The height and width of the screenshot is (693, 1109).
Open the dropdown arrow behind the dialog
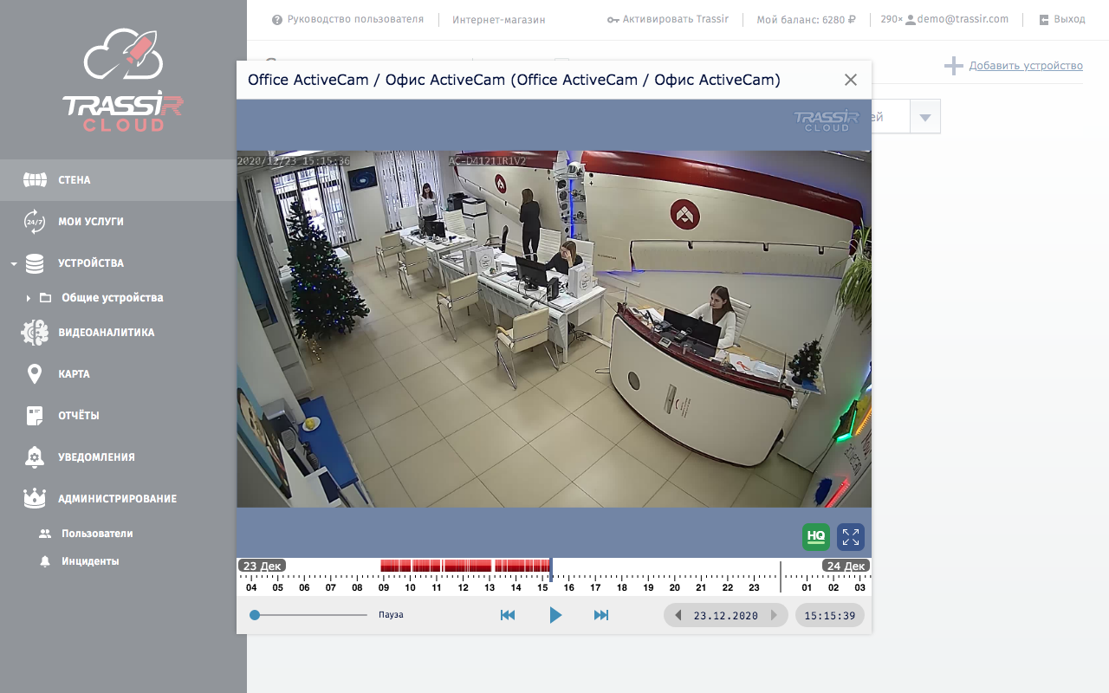pos(925,117)
